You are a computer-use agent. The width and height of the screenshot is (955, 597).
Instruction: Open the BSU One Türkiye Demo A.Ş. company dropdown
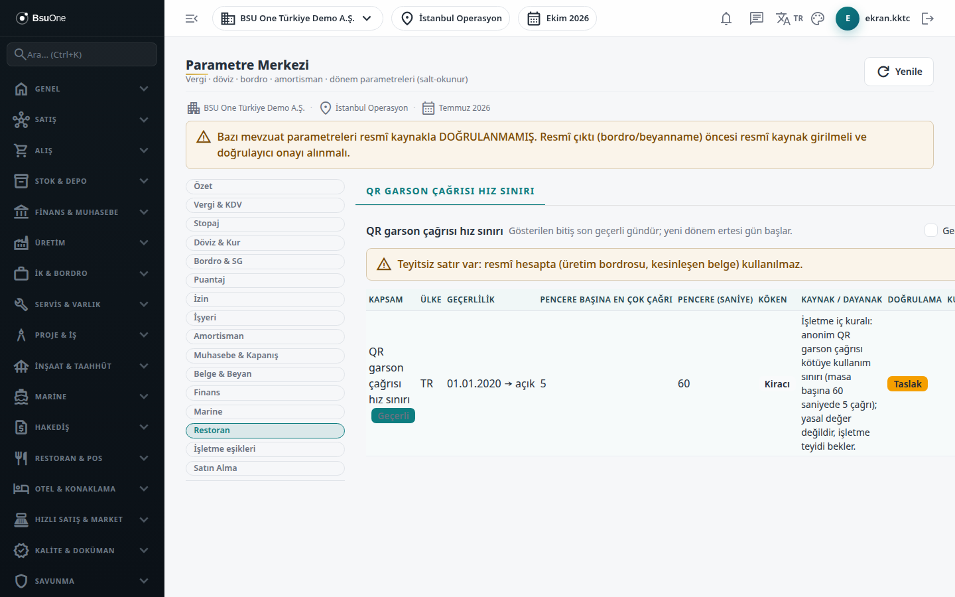pyautogui.click(x=298, y=19)
